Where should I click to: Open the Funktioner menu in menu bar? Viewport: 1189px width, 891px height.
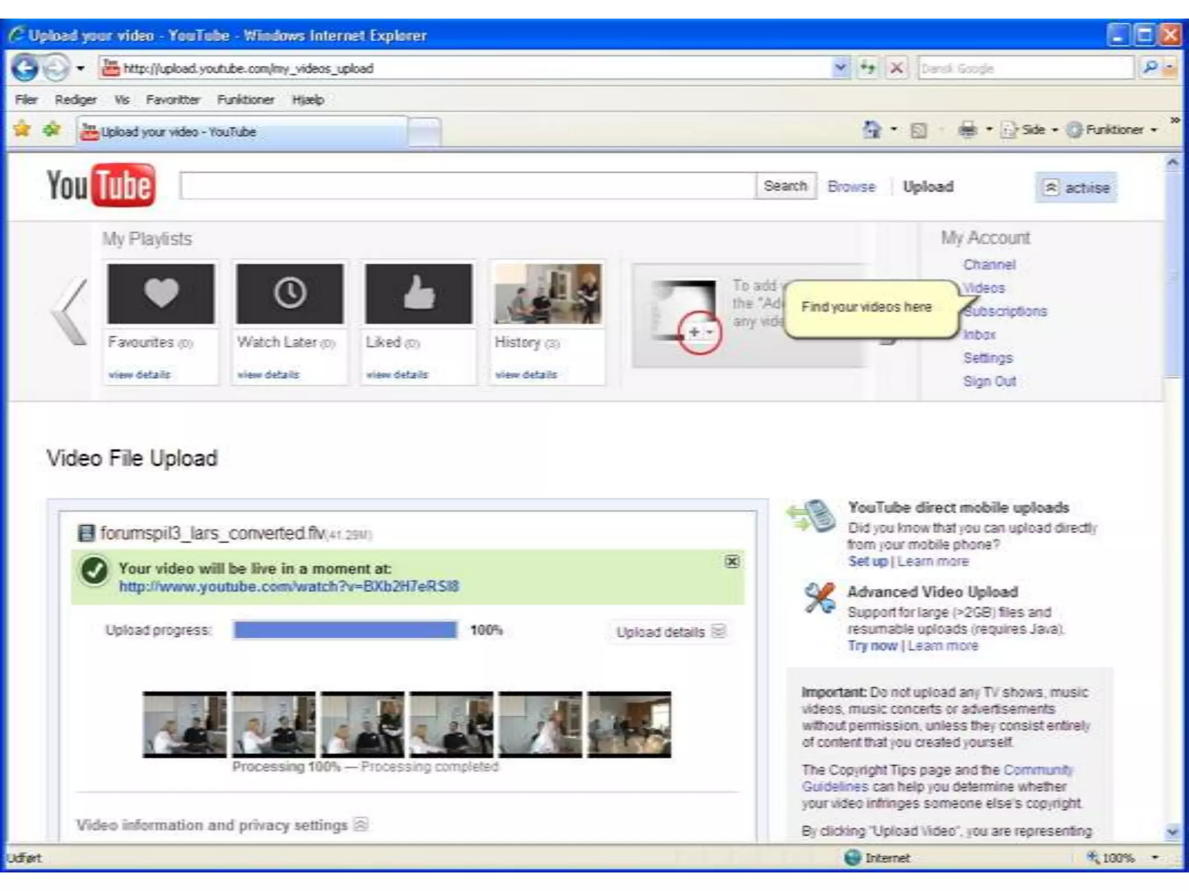(246, 100)
